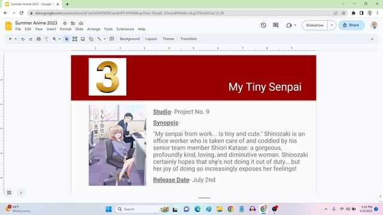Image resolution: width=383 pixels, height=215 pixels.
Task: Open the Chrome side panel icon
Action: 361,13
